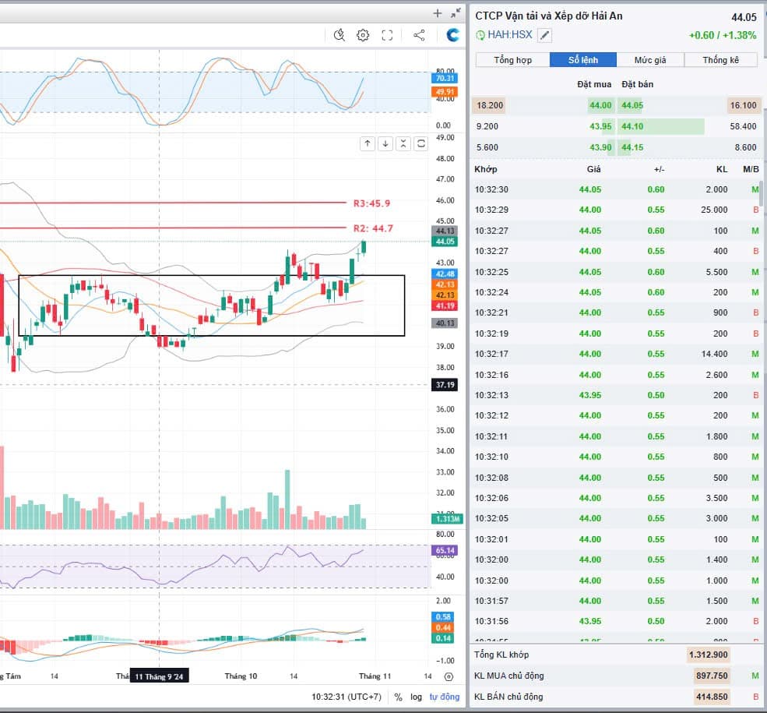Collapse the chart panel with arrows icon
767x713 pixels.
456,13
